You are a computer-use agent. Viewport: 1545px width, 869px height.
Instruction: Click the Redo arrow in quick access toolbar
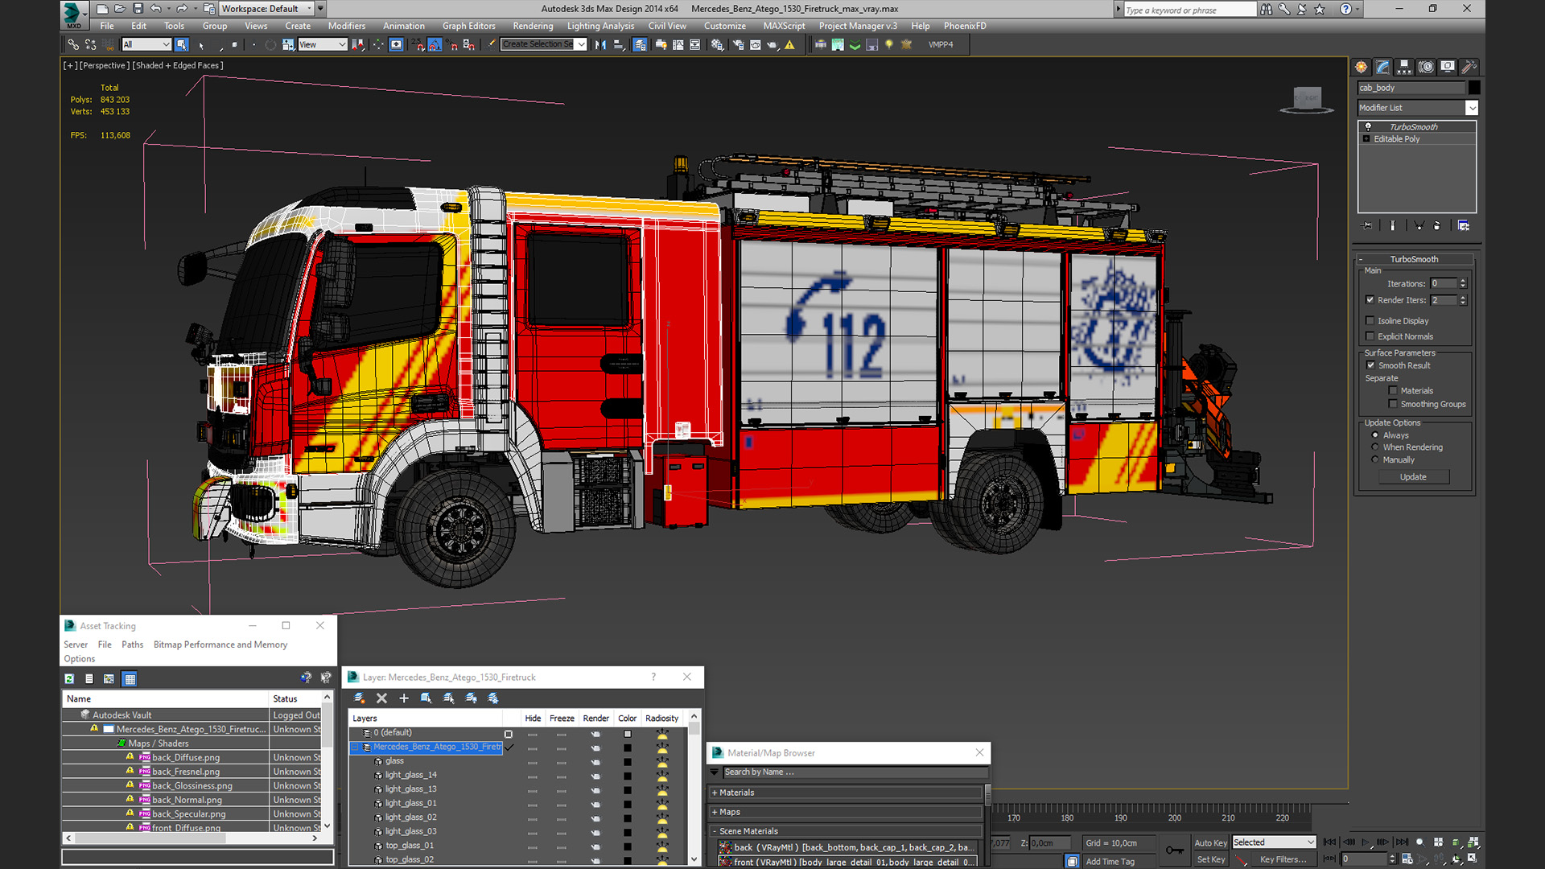click(x=181, y=9)
